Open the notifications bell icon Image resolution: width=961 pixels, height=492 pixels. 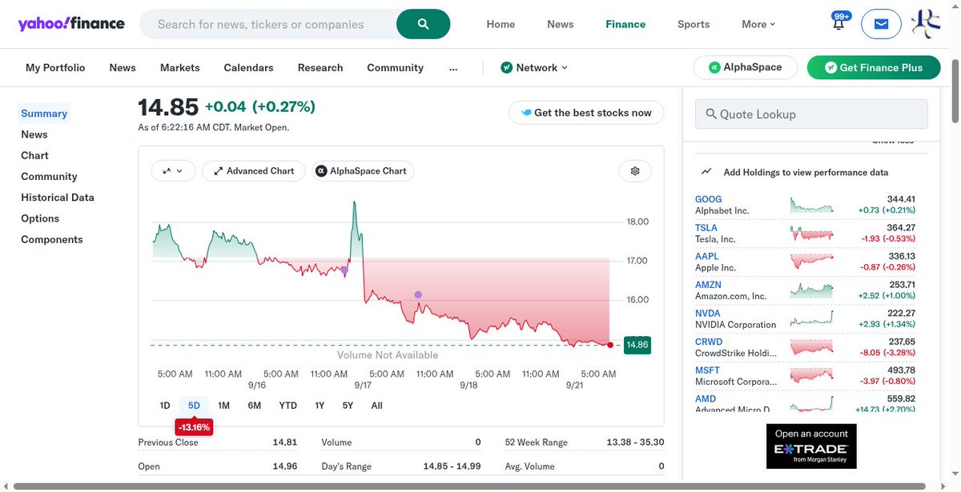(839, 23)
